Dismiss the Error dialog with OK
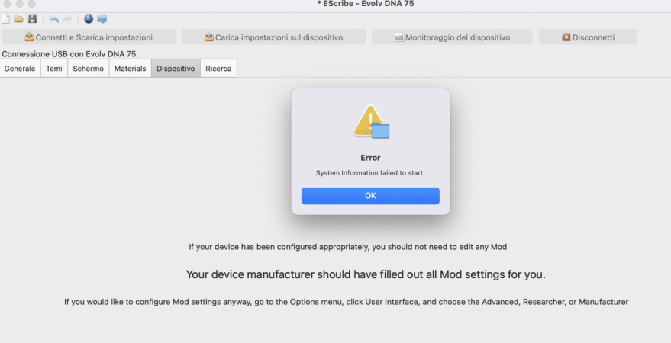 370,196
